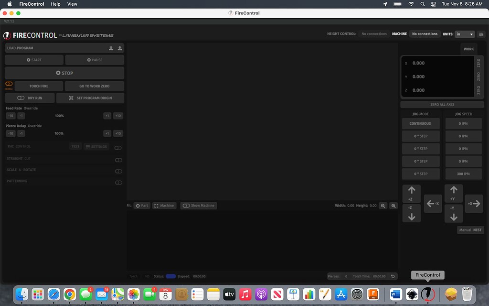489x306 pixels.
Task: Click the upload program icon
Action: tap(120, 48)
